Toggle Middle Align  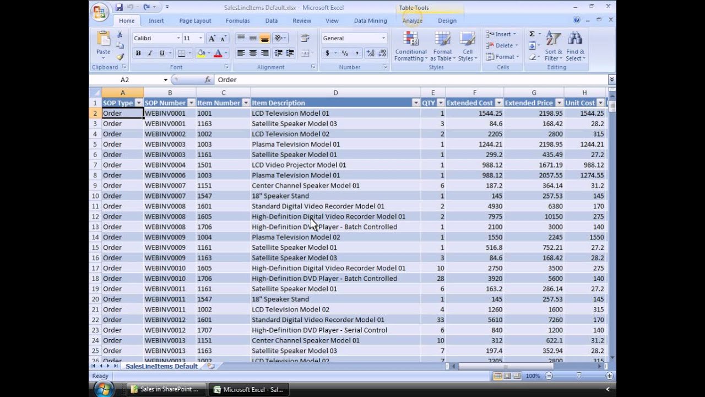[x=253, y=38]
